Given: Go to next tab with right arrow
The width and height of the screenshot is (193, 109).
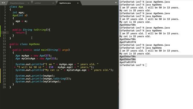Looking at the screenshot, I should 4,3.
